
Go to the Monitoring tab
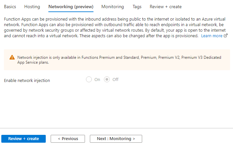coord(112,7)
